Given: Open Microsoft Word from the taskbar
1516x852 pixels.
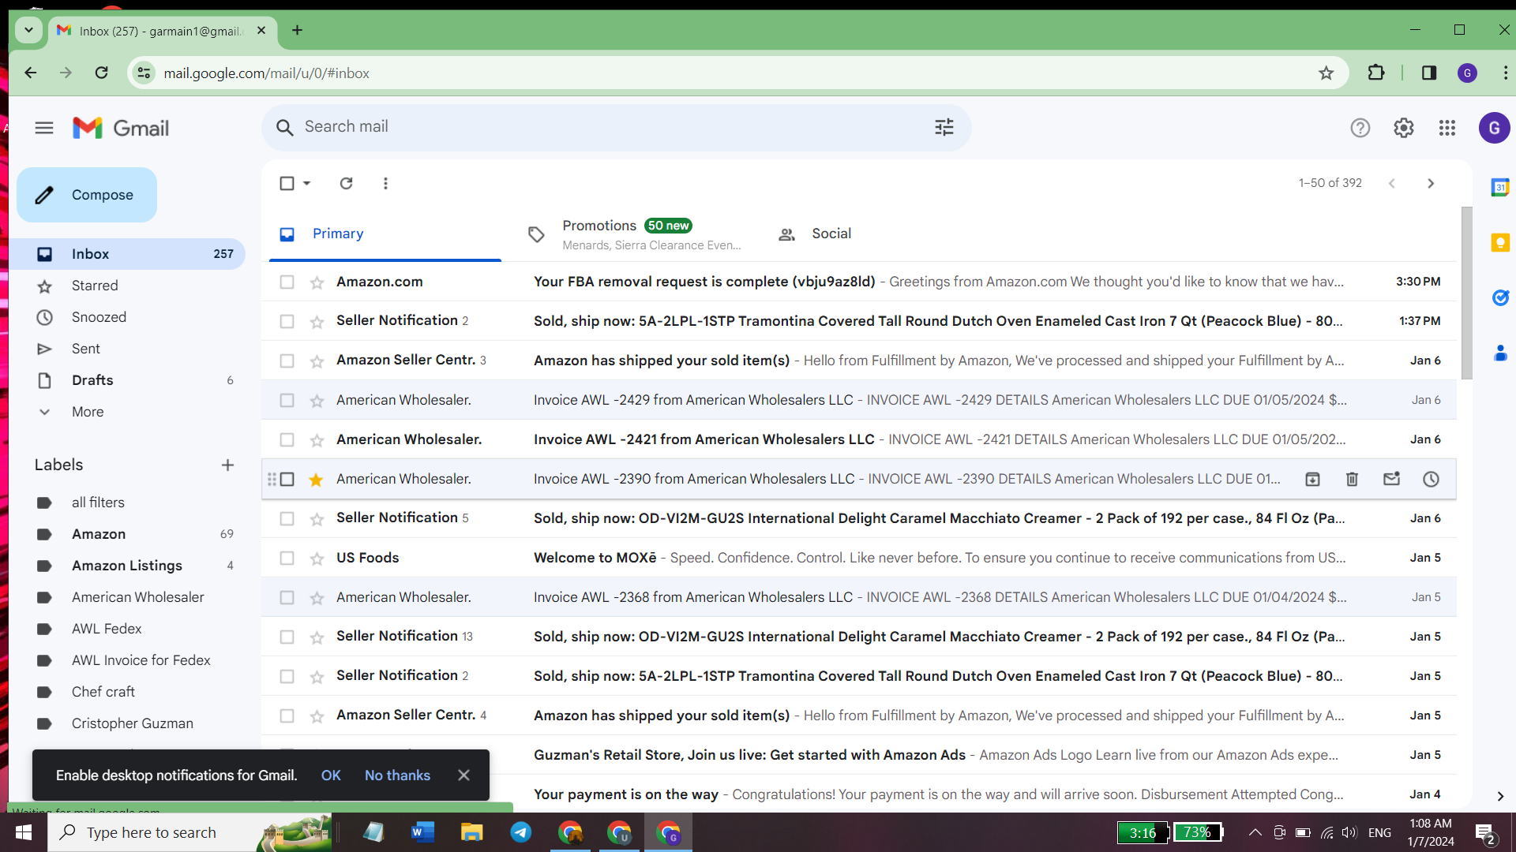Looking at the screenshot, I should tap(423, 832).
